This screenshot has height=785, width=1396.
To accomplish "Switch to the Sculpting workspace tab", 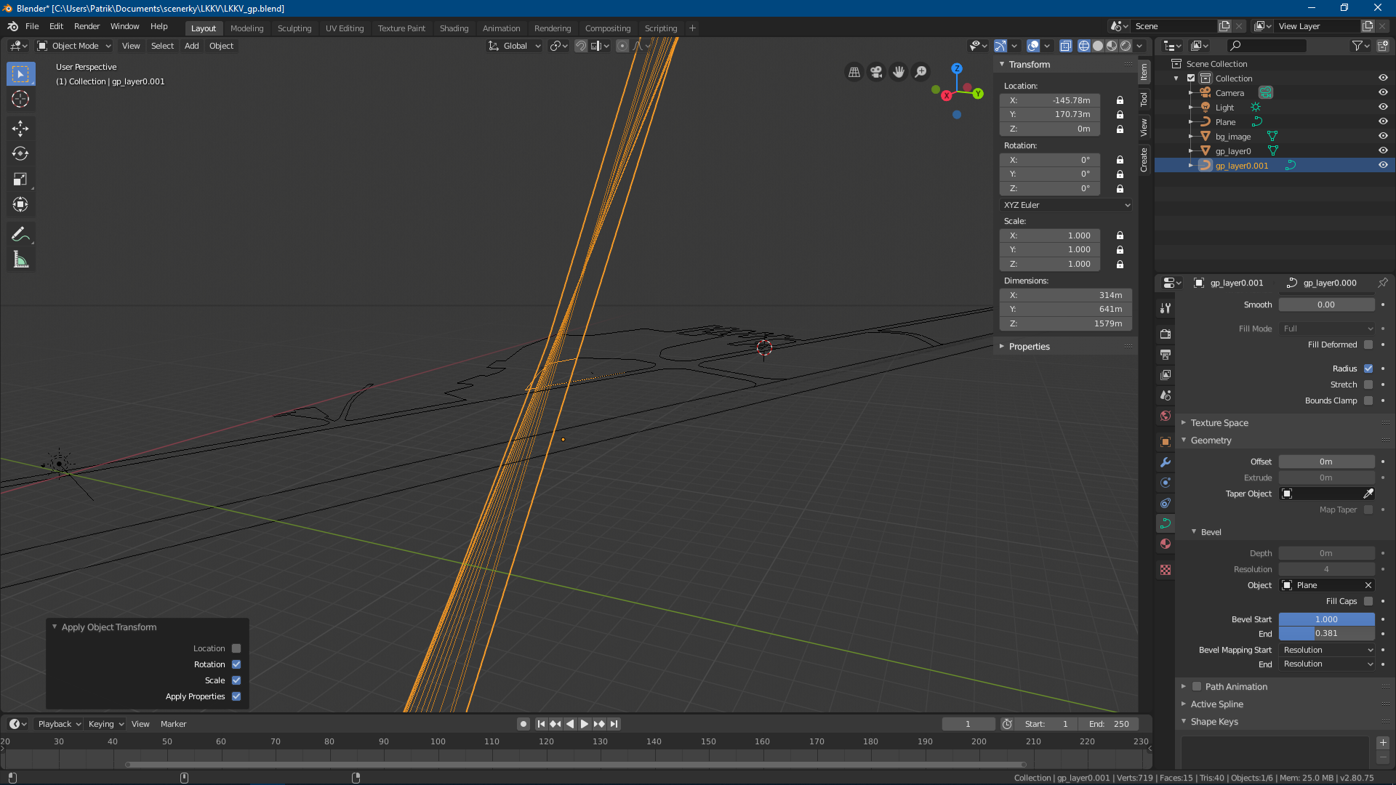I will point(294,28).
